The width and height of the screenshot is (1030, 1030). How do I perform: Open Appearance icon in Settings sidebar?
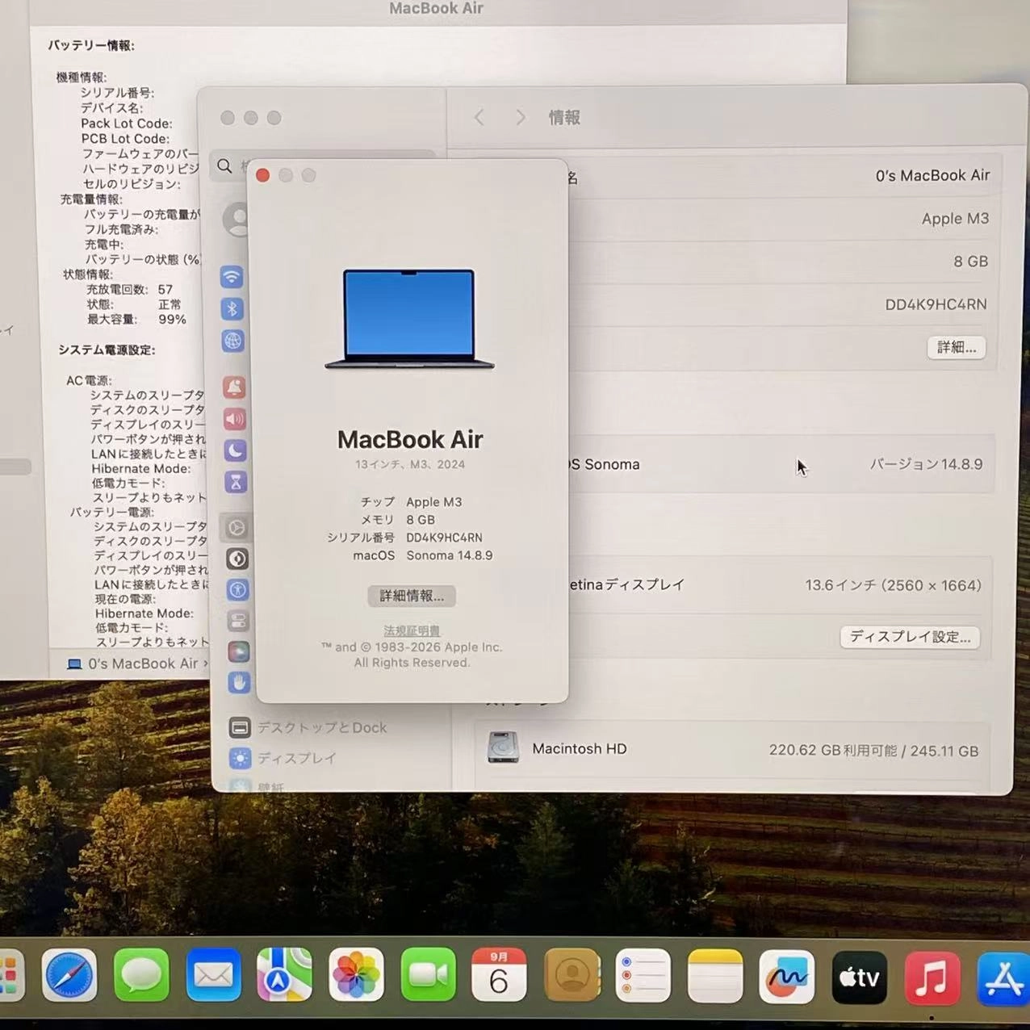tap(237, 559)
